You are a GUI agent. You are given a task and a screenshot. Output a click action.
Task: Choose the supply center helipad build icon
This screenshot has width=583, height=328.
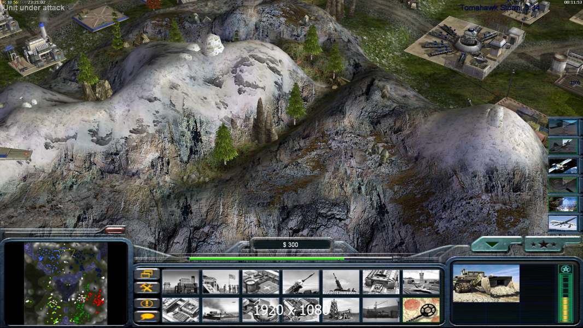pyautogui.click(x=261, y=282)
